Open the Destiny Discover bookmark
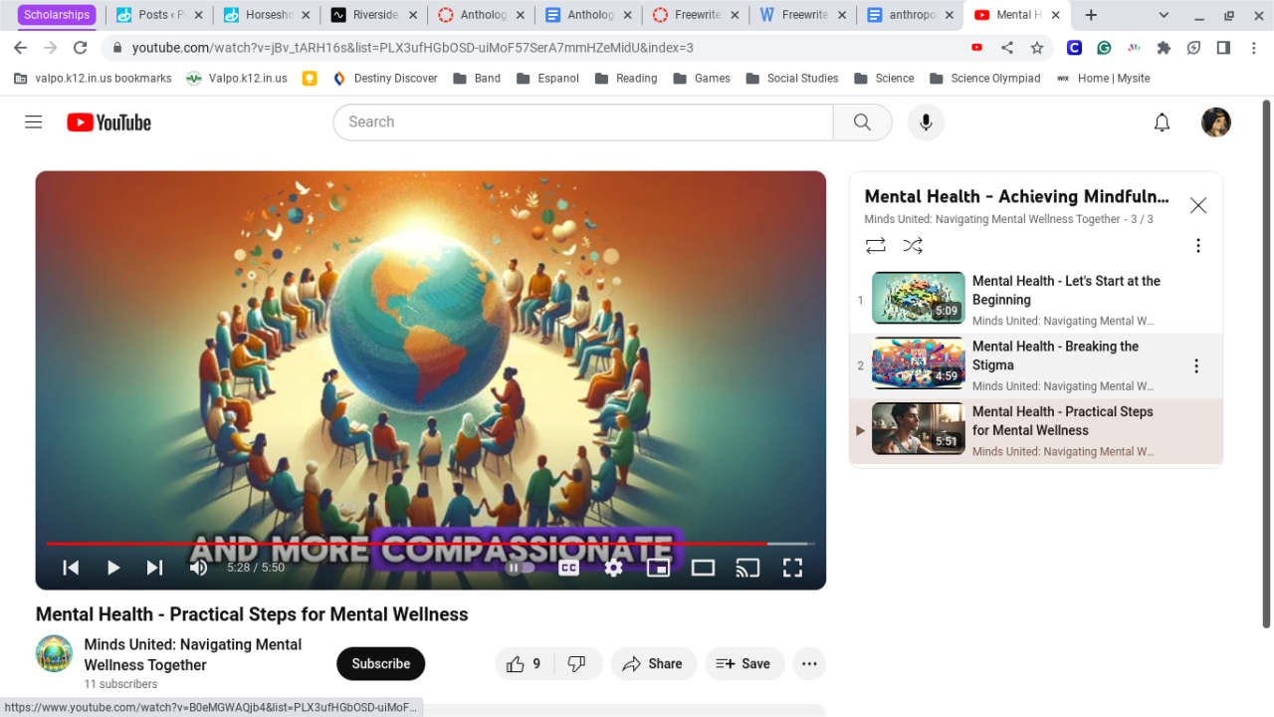The width and height of the screenshot is (1274, 717). pos(384,79)
